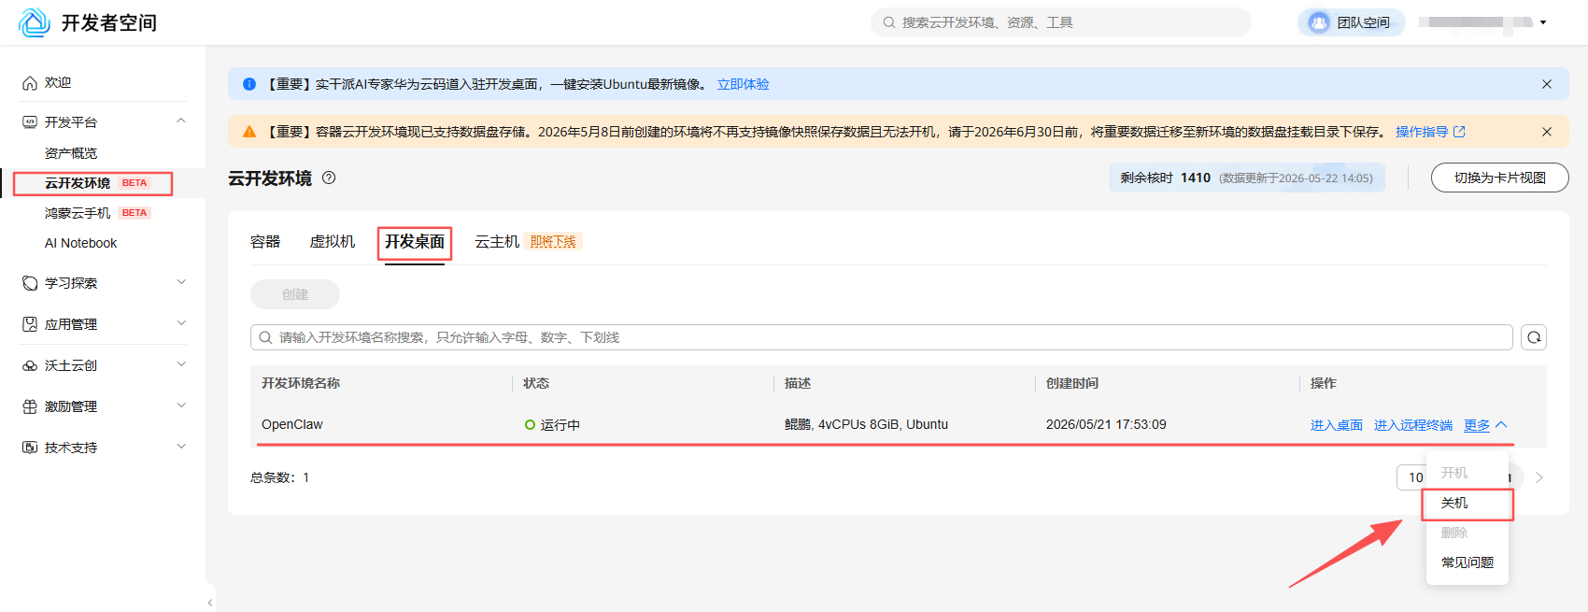The width and height of the screenshot is (1588, 612).
Task: Click the 团队空间 button
Action: click(x=1352, y=22)
